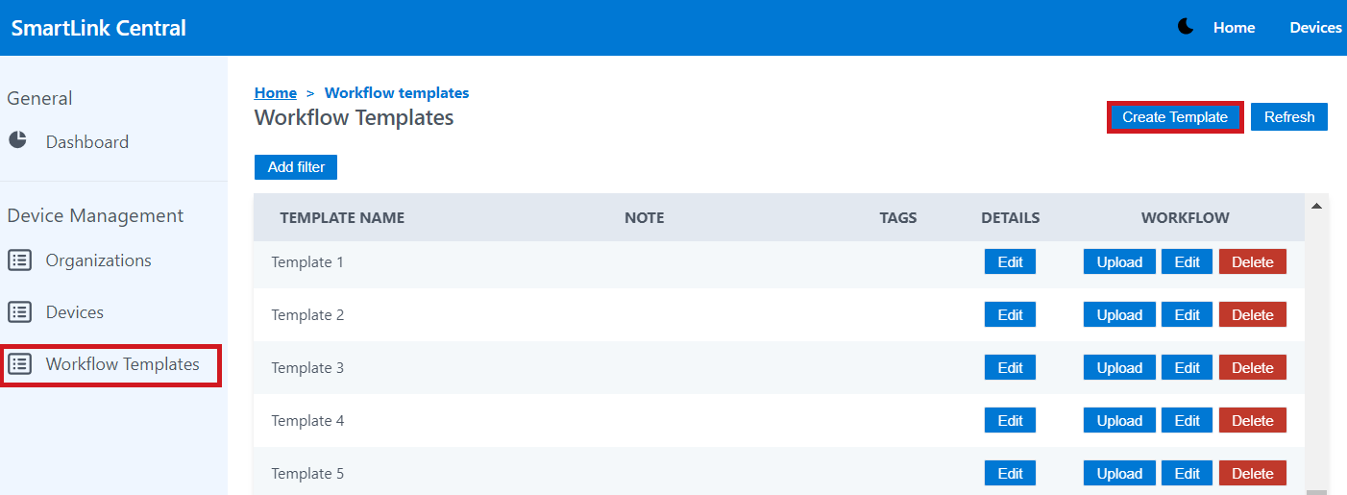Click the Workflow templates breadcrumb
This screenshot has height=495, width=1347.
[x=397, y=92]
